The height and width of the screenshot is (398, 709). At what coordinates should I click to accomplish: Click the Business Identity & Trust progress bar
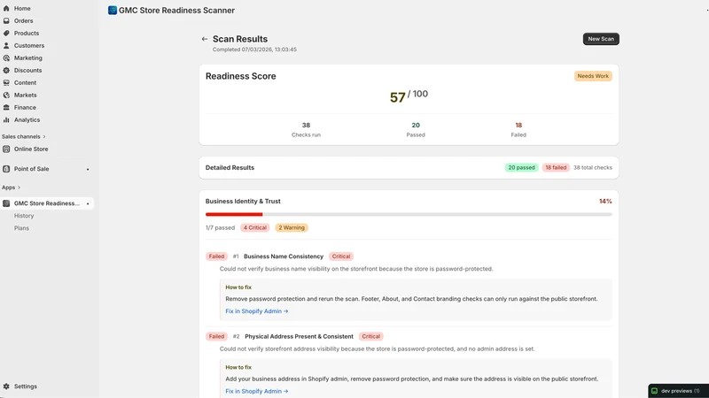point(409,214)
